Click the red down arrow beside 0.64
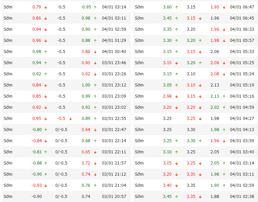The image size is (258, 202). click(x=95, y=130)
